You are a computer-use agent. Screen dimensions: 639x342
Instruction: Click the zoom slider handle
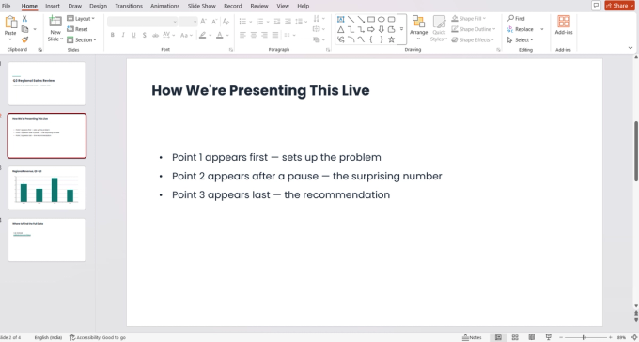(x=584, y=337)
